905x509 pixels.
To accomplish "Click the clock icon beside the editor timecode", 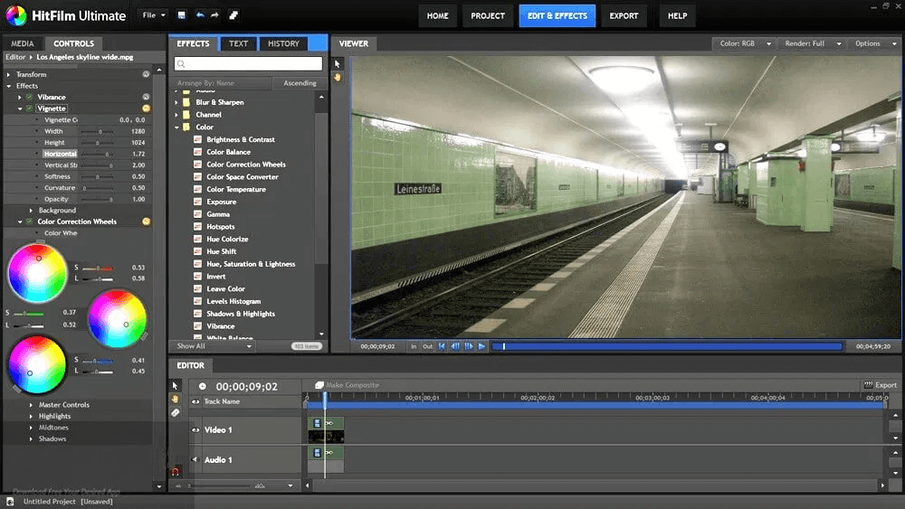I will click(203, 386).
